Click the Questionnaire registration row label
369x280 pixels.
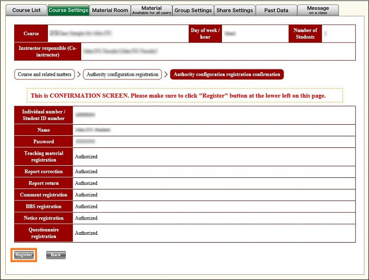(44, 233)
